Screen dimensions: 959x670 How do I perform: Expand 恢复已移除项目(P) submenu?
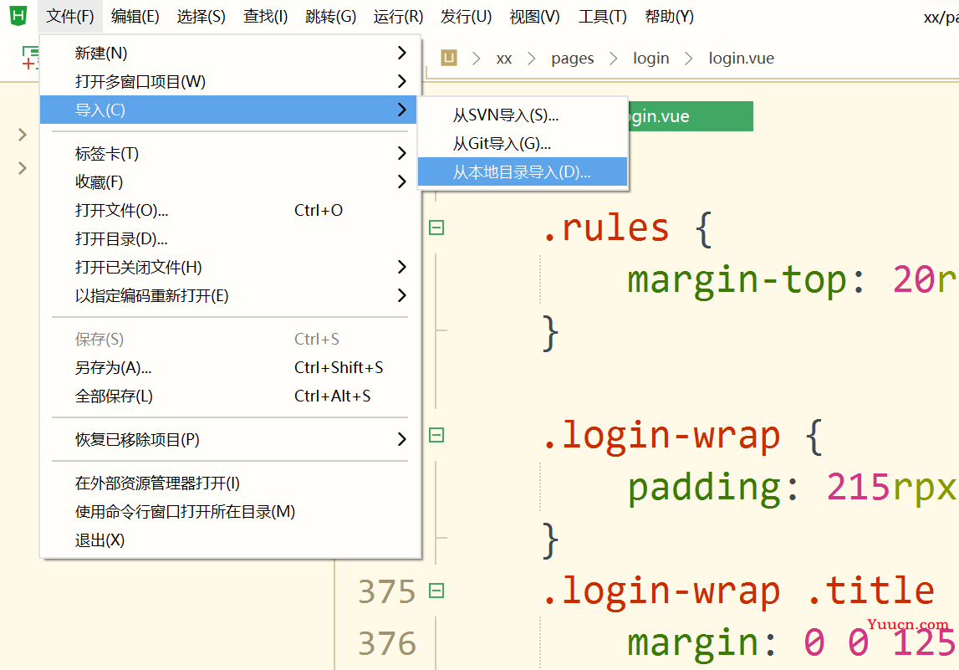pos(229,439)
